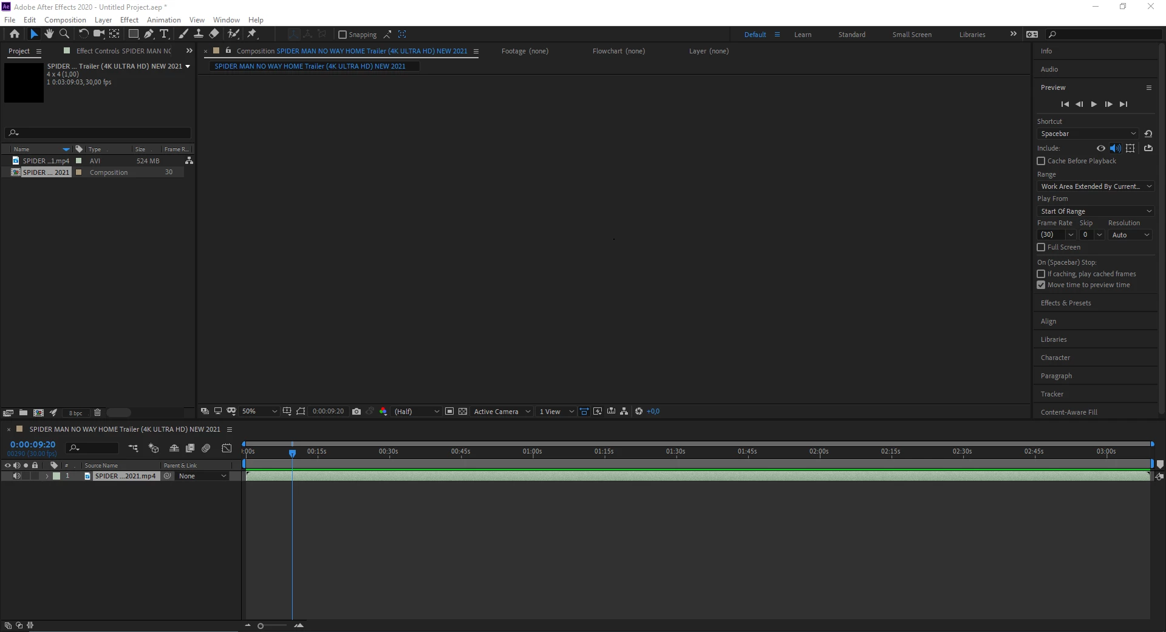
Task: Select the Horizontal Type tool
Action: click(164, 34)
